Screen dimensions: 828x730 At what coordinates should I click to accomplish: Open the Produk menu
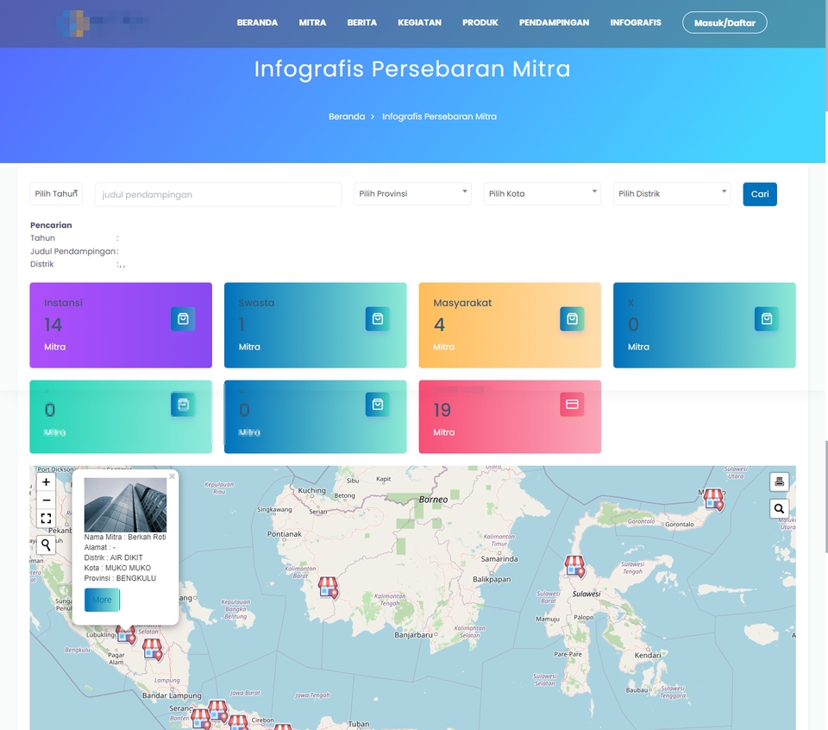coord(480,22)
